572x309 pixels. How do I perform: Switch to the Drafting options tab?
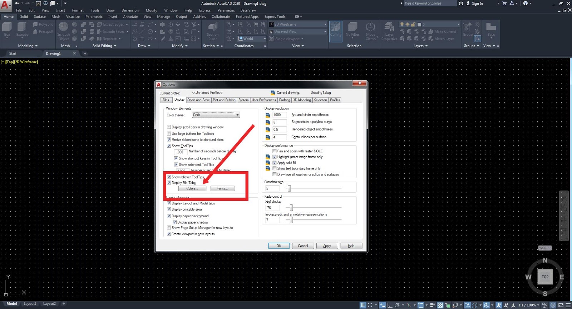click(285, 100)
